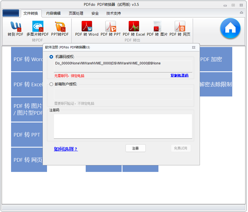Click the 注册 button

point(135,148)
